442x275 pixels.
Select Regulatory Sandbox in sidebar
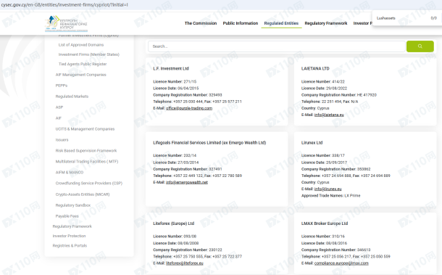coord(73,205)
